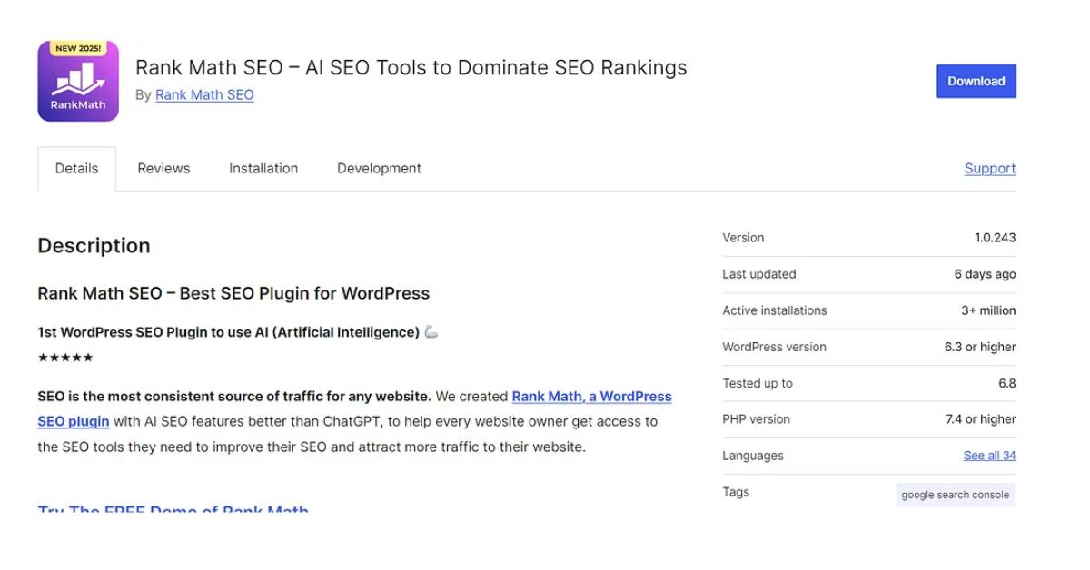Click the flexed biceps emoji after Artificial Intelligence
1090x570 pixels.
431,332
